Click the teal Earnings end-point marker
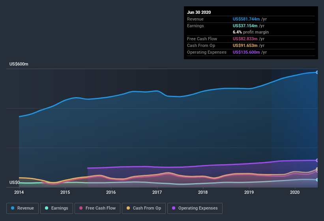This screenshot has height=221, width=324. [x=317, y=180]
